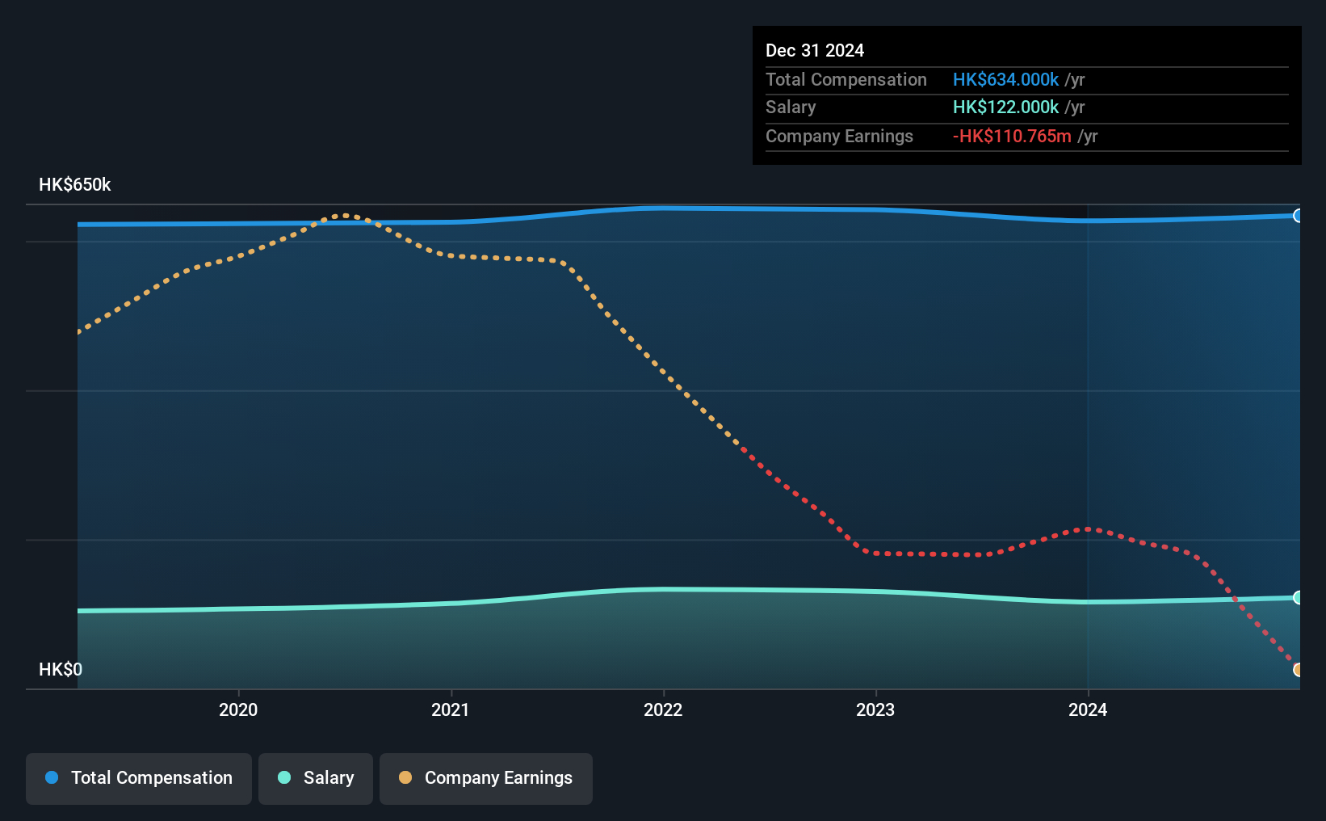Click the HK$634.000k total compensation value
This screenshot has width=1326, height=821.
pyautogui.click(x=1005, y=80)
